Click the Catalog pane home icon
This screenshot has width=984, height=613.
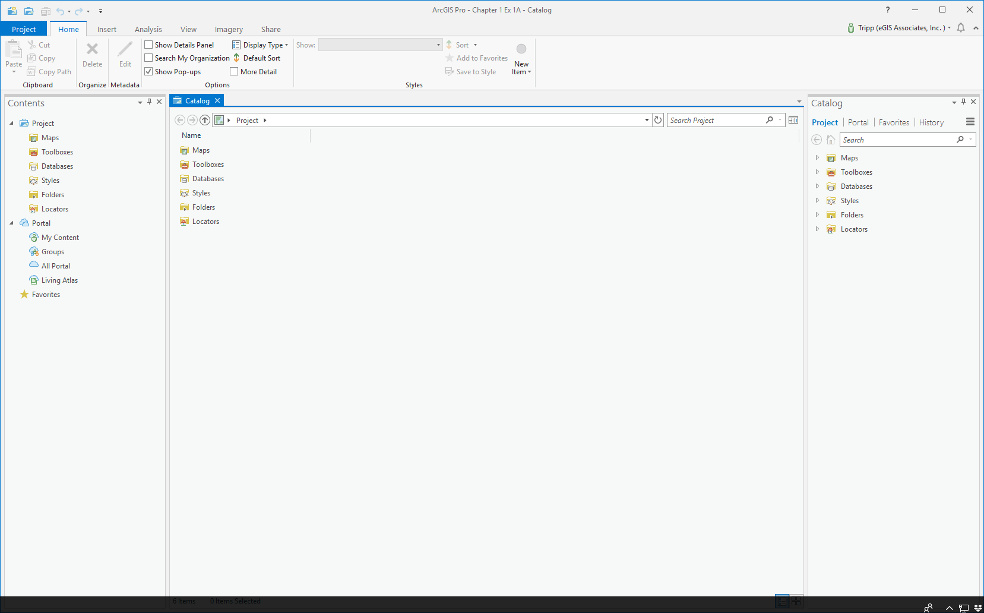831,140
